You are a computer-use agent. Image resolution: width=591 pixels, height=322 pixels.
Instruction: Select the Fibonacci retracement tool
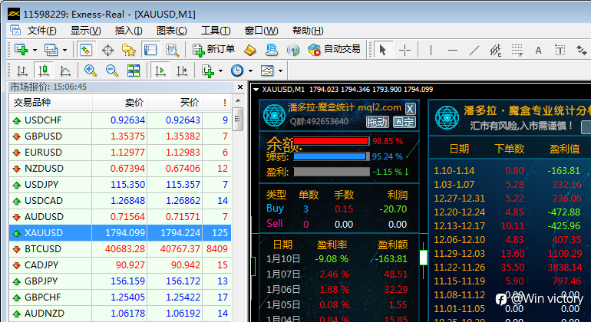coord(517,50)
